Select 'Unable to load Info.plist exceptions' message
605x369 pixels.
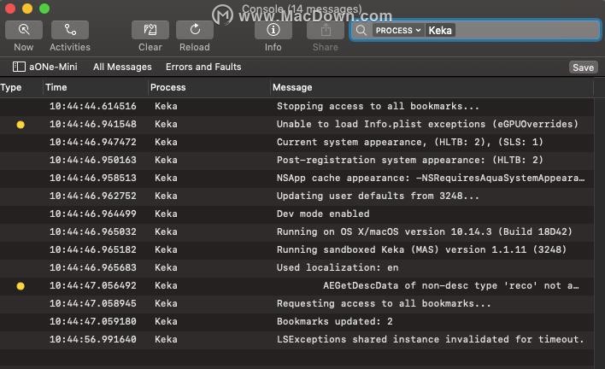427,124
